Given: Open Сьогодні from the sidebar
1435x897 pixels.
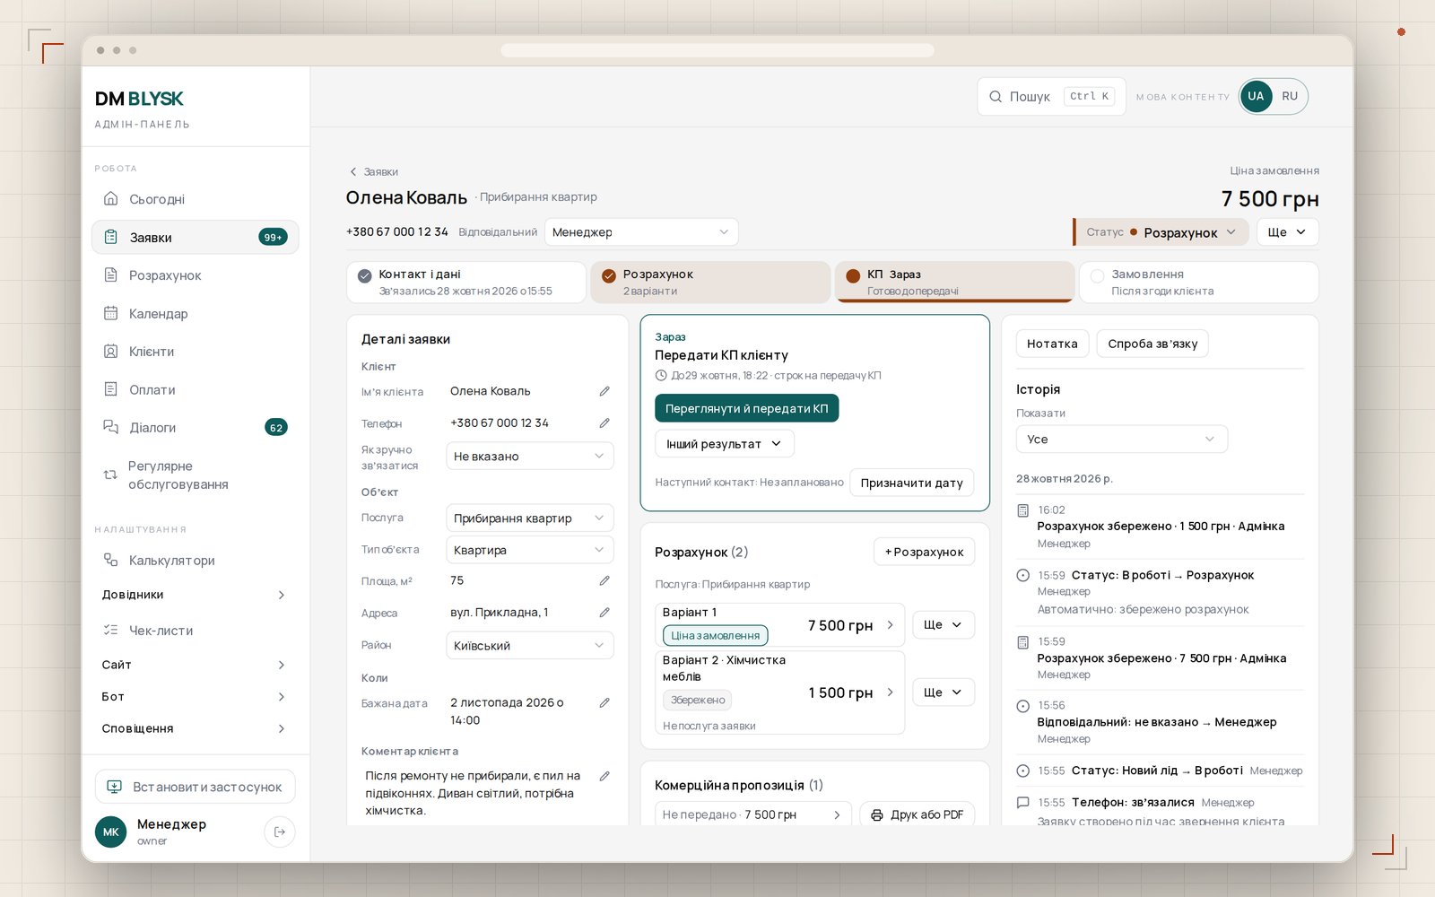Looking at the screenshot, I should click(x=195, y=199).
